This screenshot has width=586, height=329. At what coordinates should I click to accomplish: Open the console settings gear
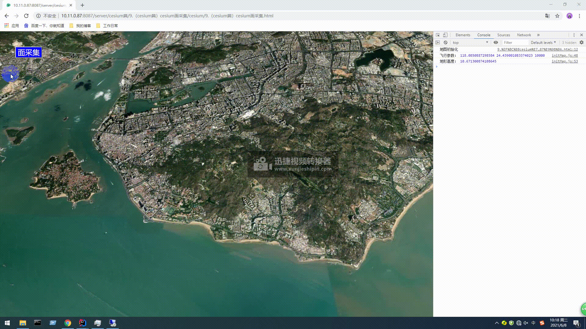(x=581, y=43)
